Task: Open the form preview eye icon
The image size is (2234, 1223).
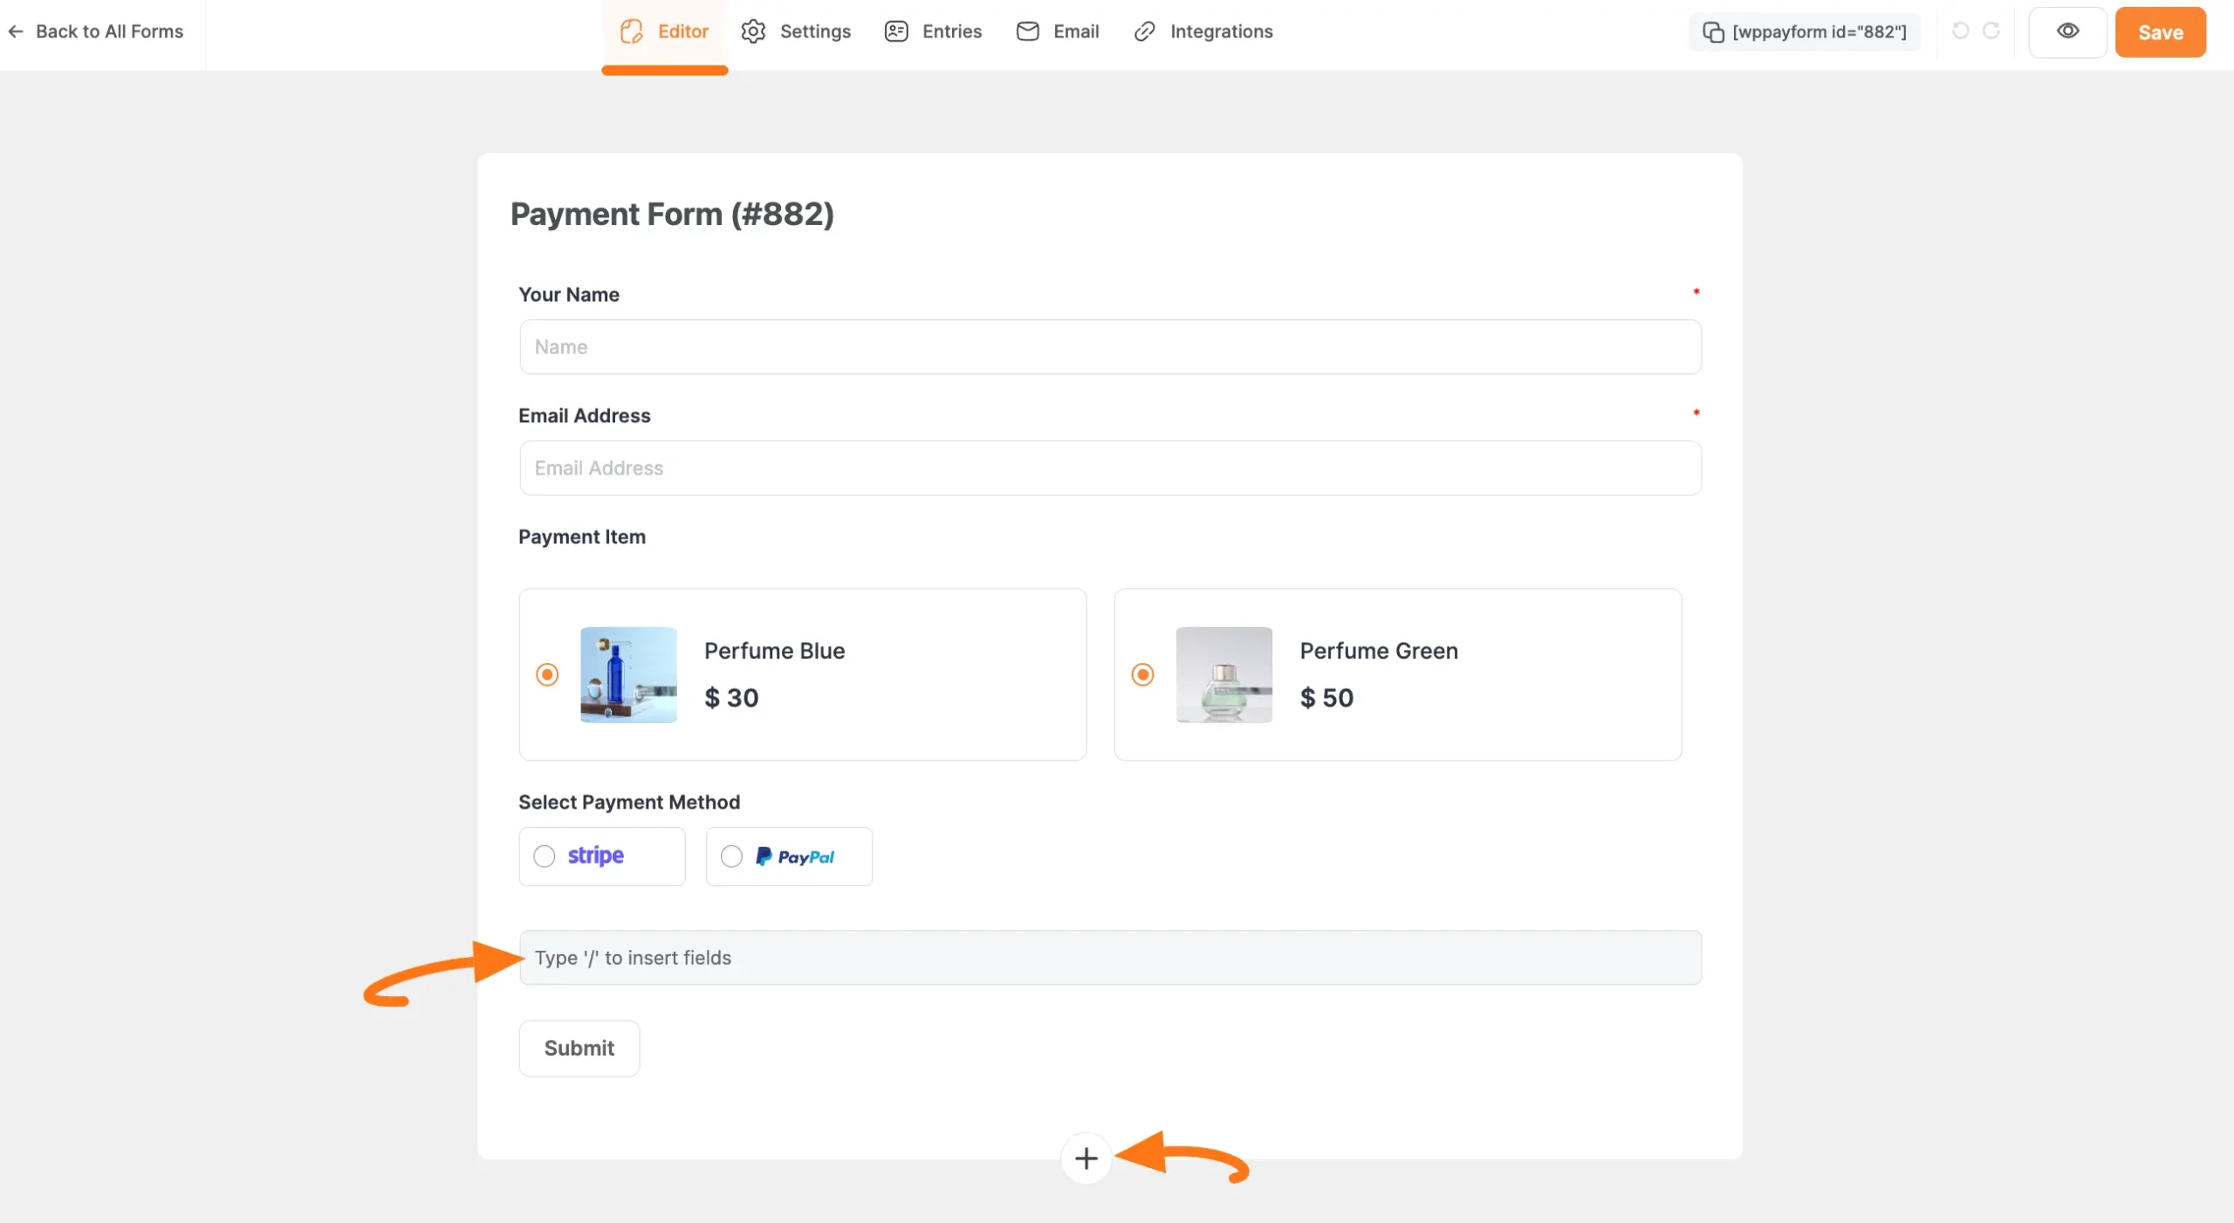Action: coord(2068,31)
